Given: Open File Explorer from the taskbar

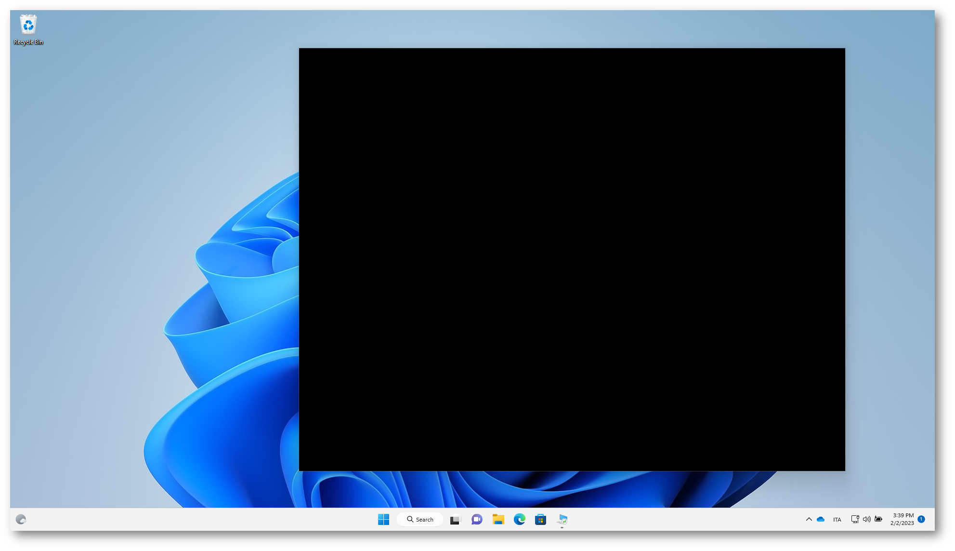Looking at the screenshot, I should coord(498,519).
